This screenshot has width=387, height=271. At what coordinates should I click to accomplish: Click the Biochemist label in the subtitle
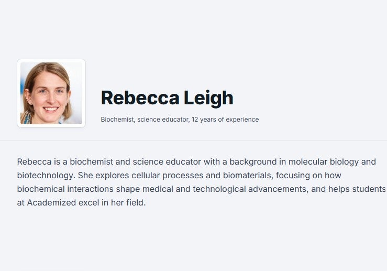coord(117,120)
